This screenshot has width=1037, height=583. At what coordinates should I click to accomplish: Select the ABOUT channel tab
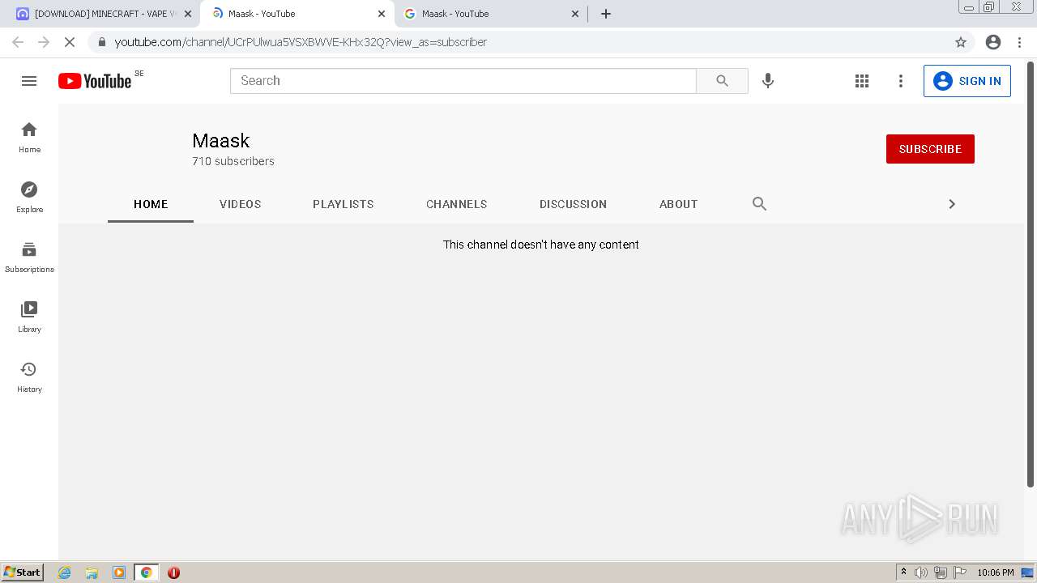pyautogui.click(x=679, y=204)
